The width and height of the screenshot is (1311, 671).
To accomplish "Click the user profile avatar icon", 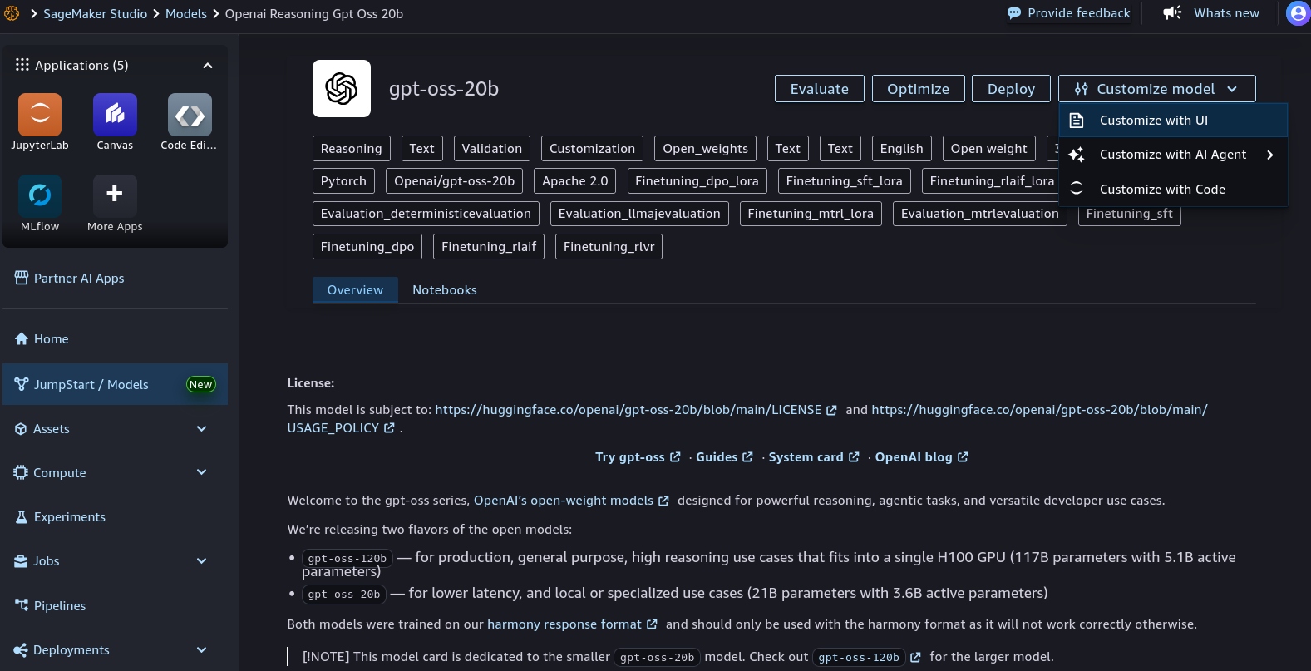I will [1298, 13].
